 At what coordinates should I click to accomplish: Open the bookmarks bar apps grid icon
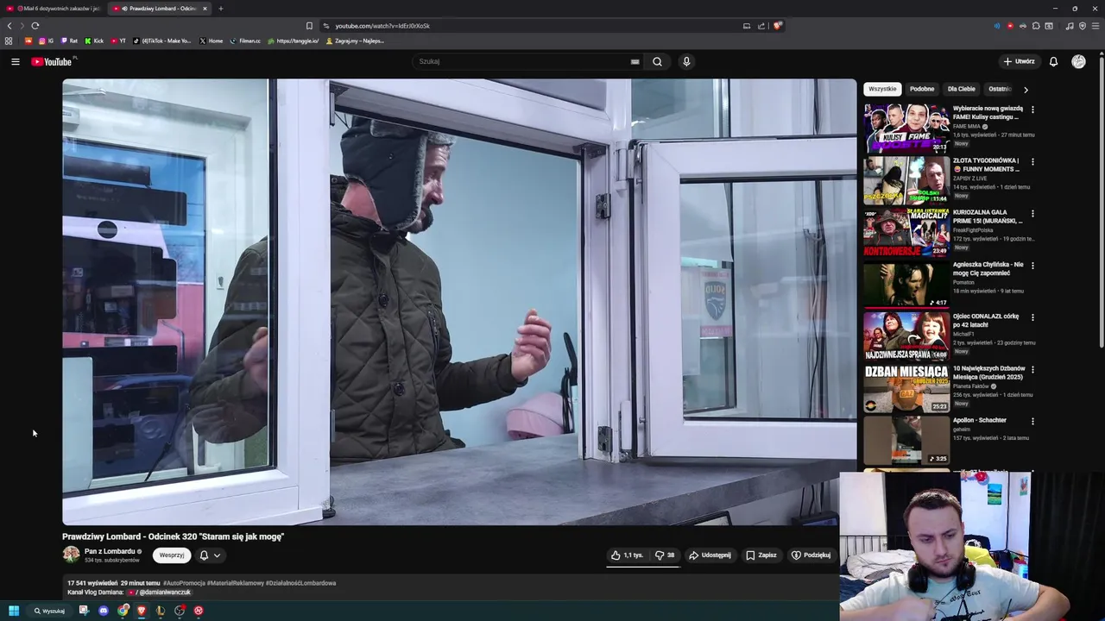(x=9, y=41)
